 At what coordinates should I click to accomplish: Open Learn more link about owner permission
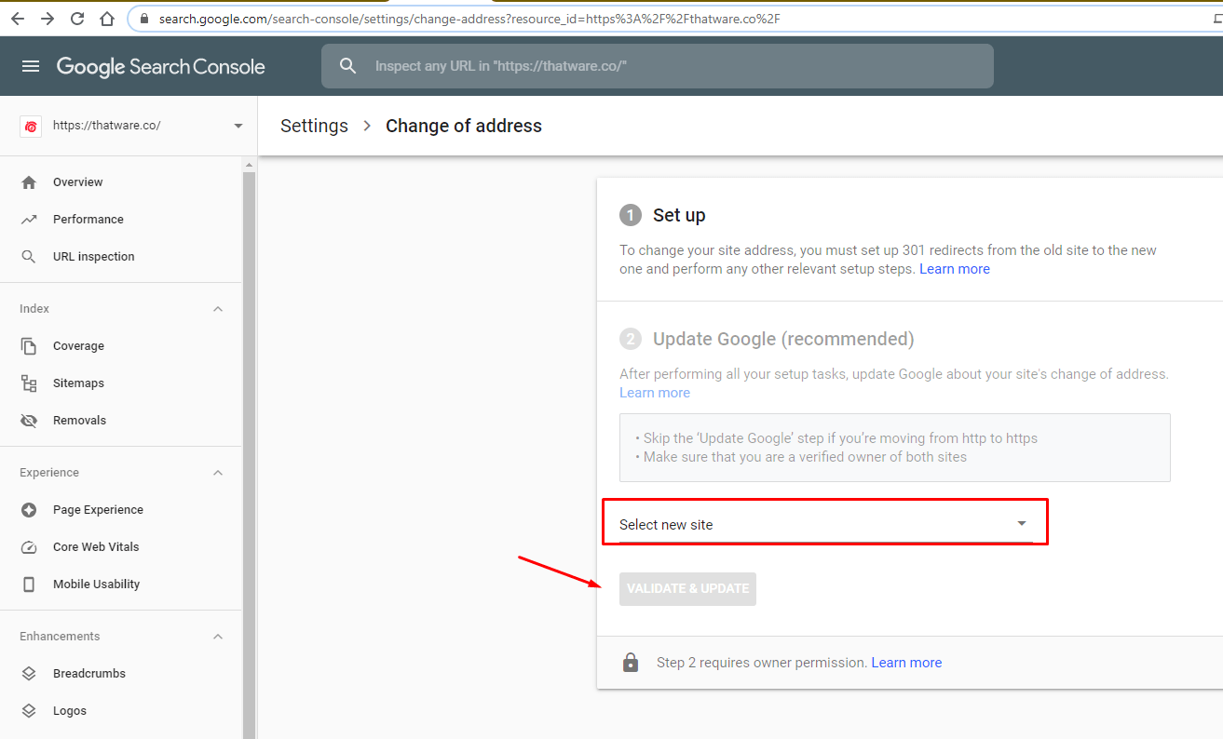(906, 663)
